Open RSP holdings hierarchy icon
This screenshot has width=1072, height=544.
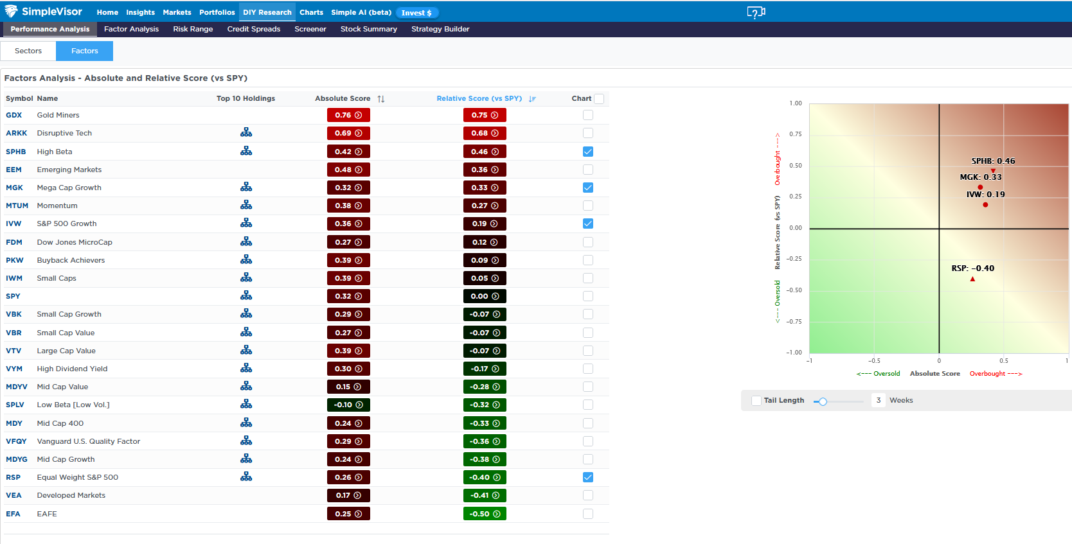click(x=246, y=477)
